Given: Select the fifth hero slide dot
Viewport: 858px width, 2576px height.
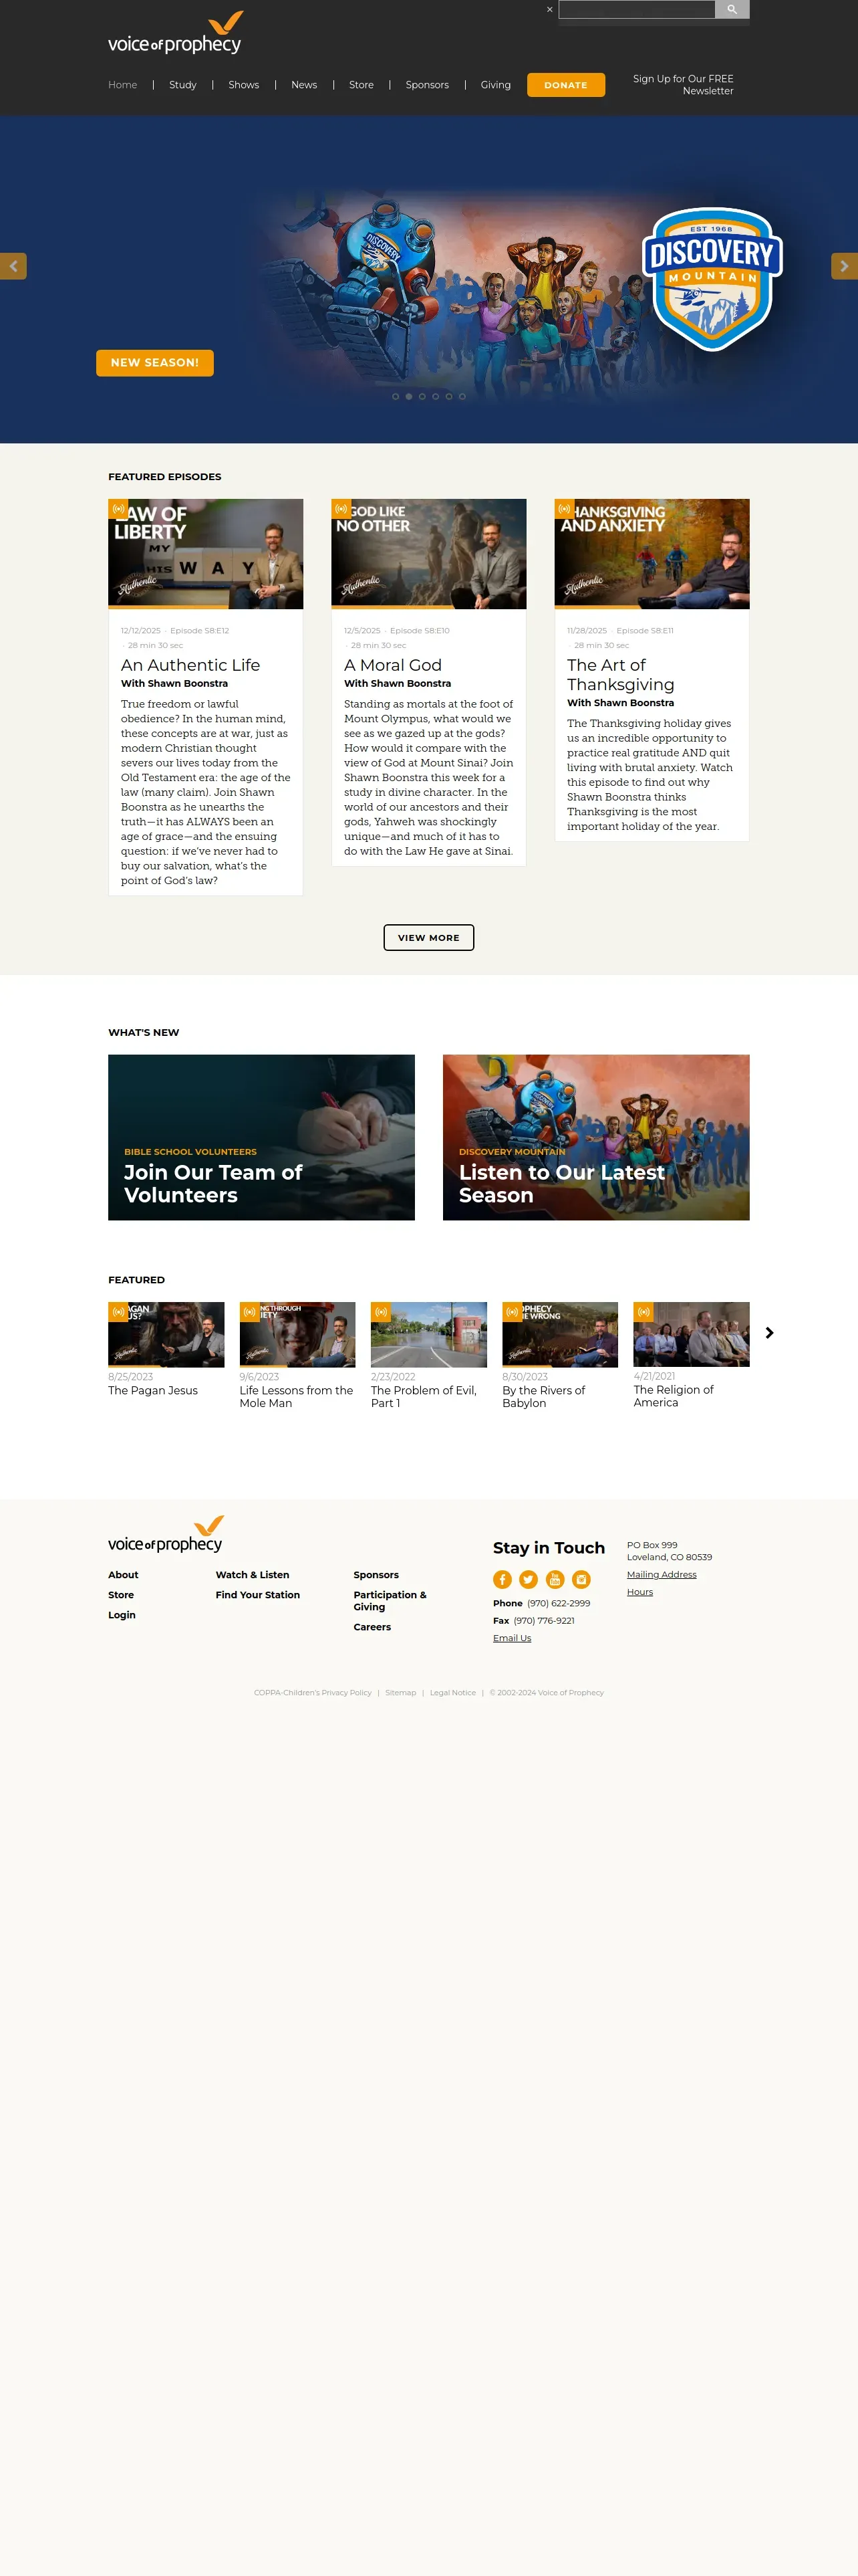Looking at the screenshot, I should 450,397.
